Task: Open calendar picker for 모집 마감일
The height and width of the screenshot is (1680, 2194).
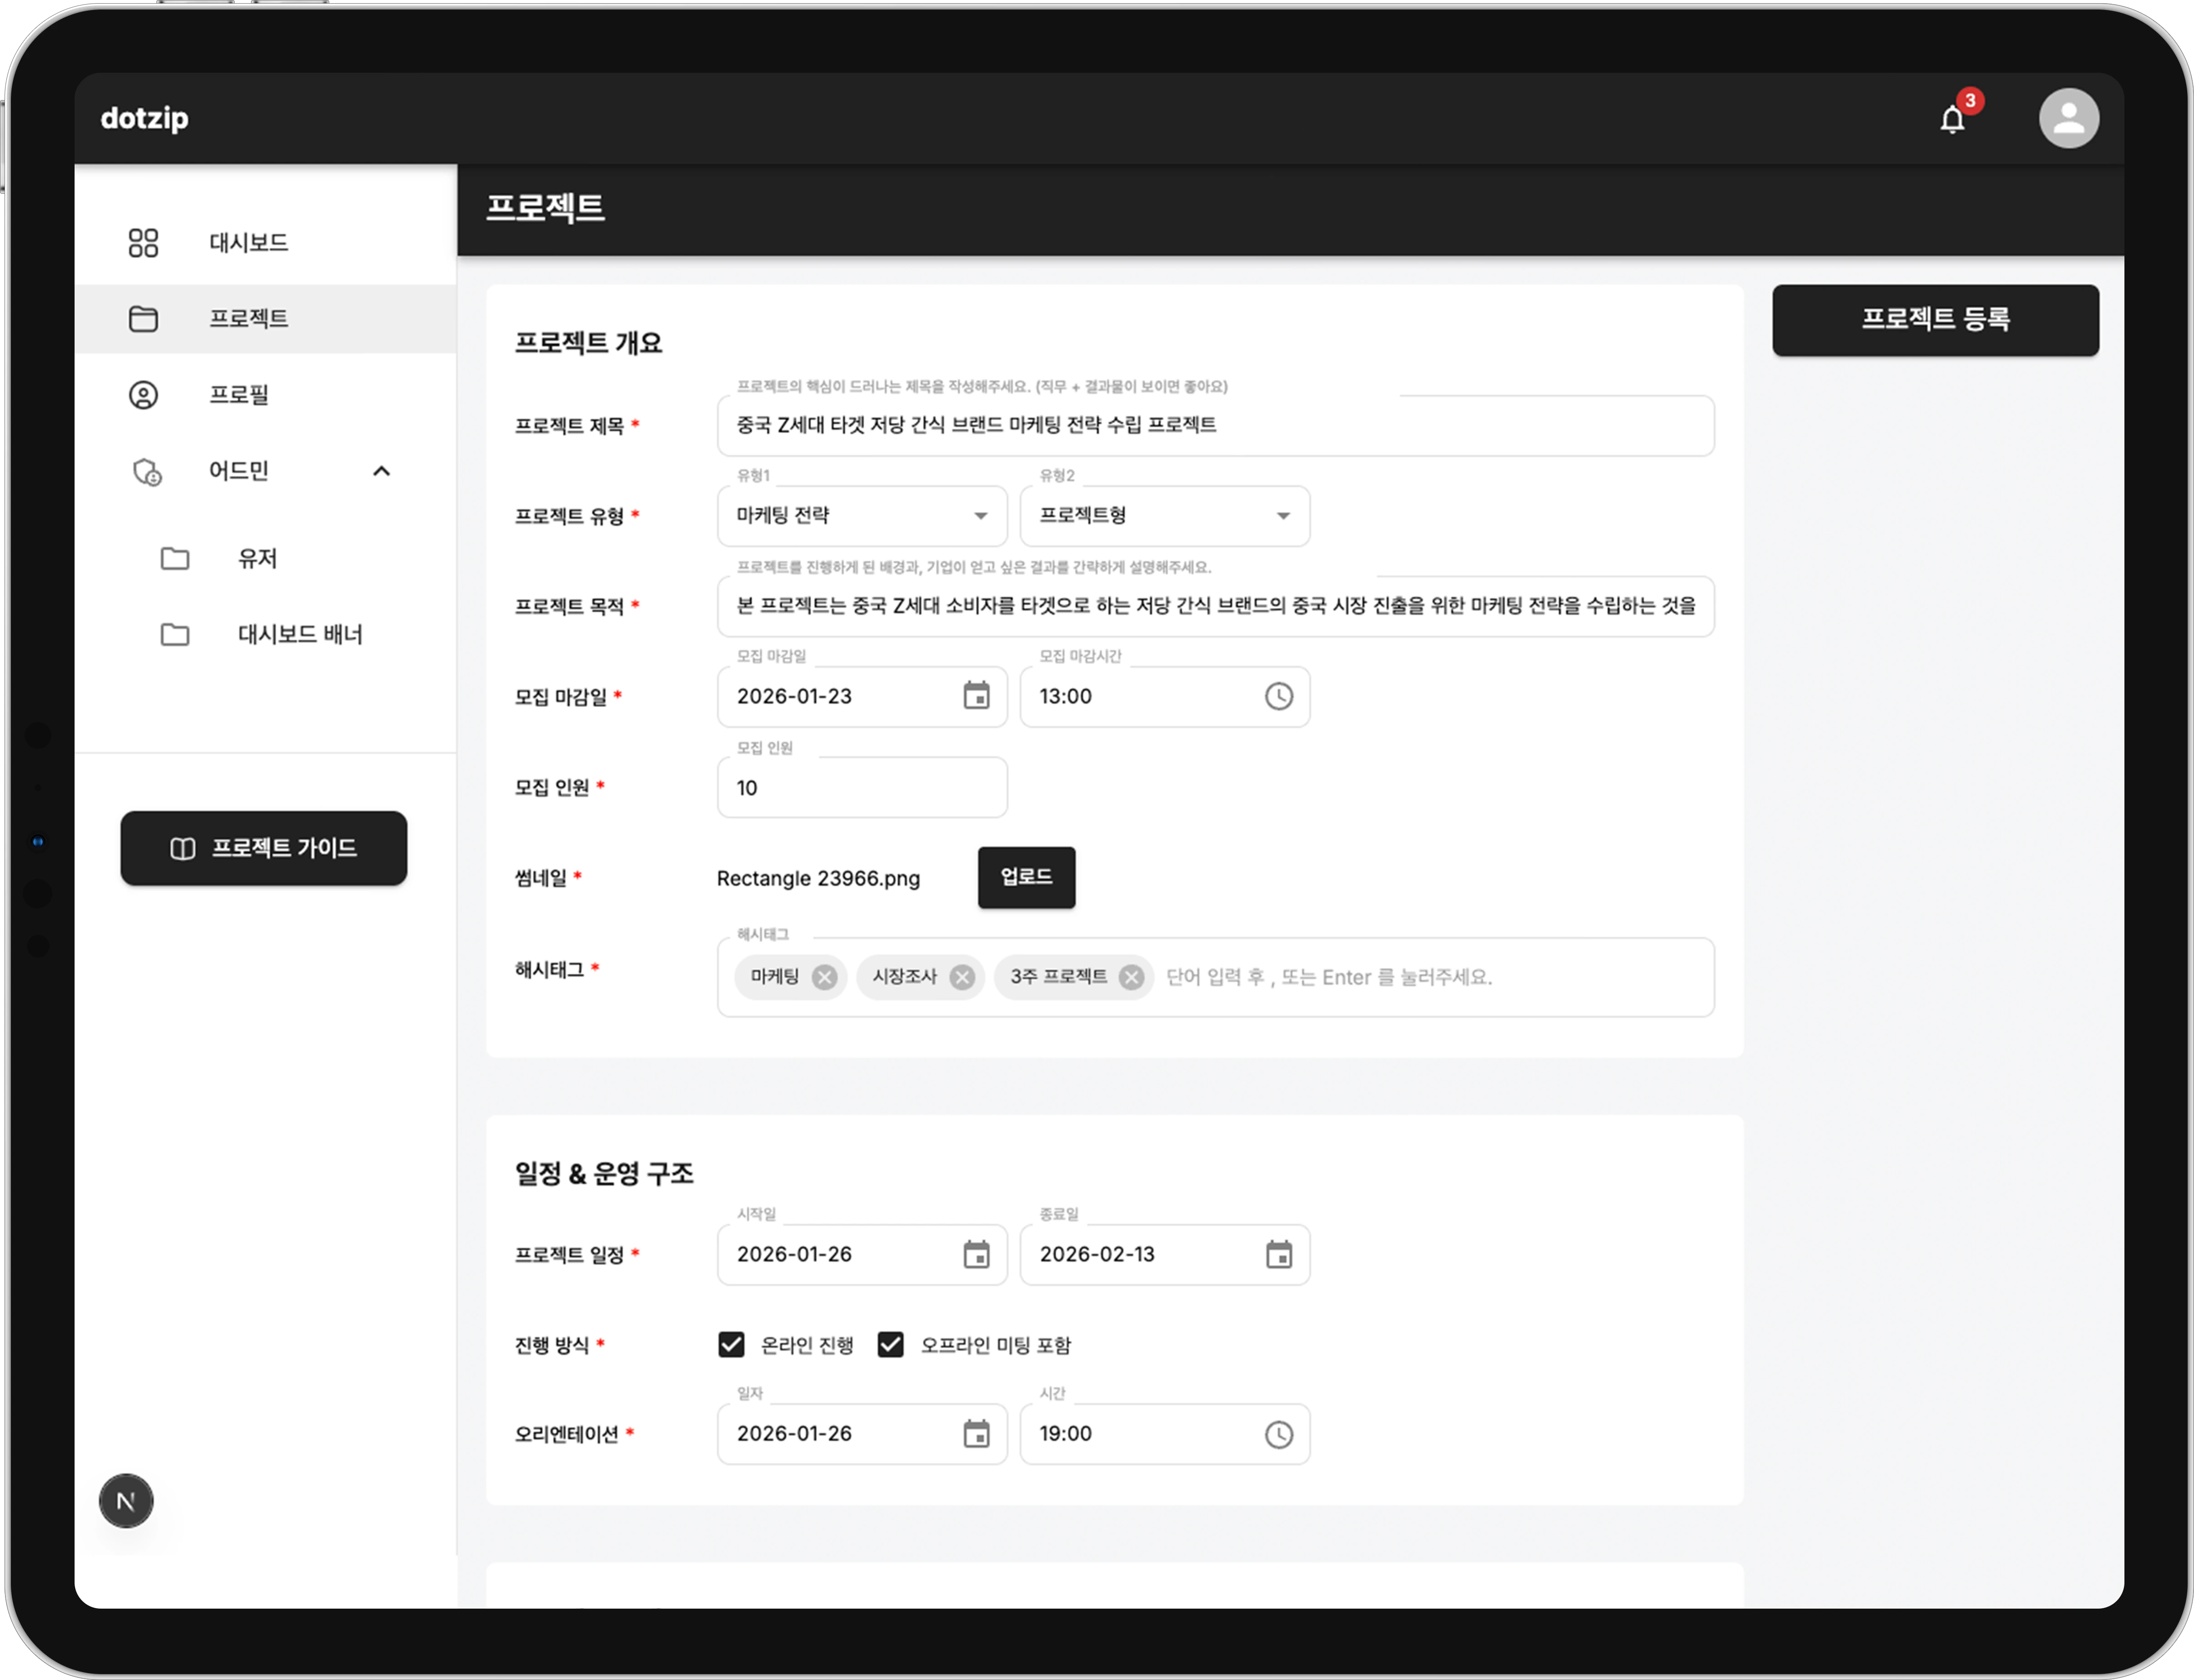Action: coord(976,696)
